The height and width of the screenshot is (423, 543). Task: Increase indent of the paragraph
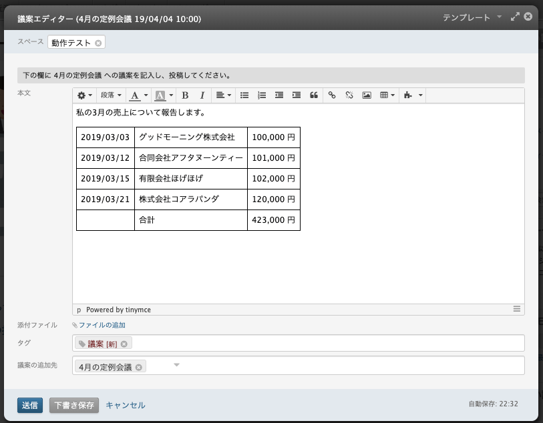(297, 95)
